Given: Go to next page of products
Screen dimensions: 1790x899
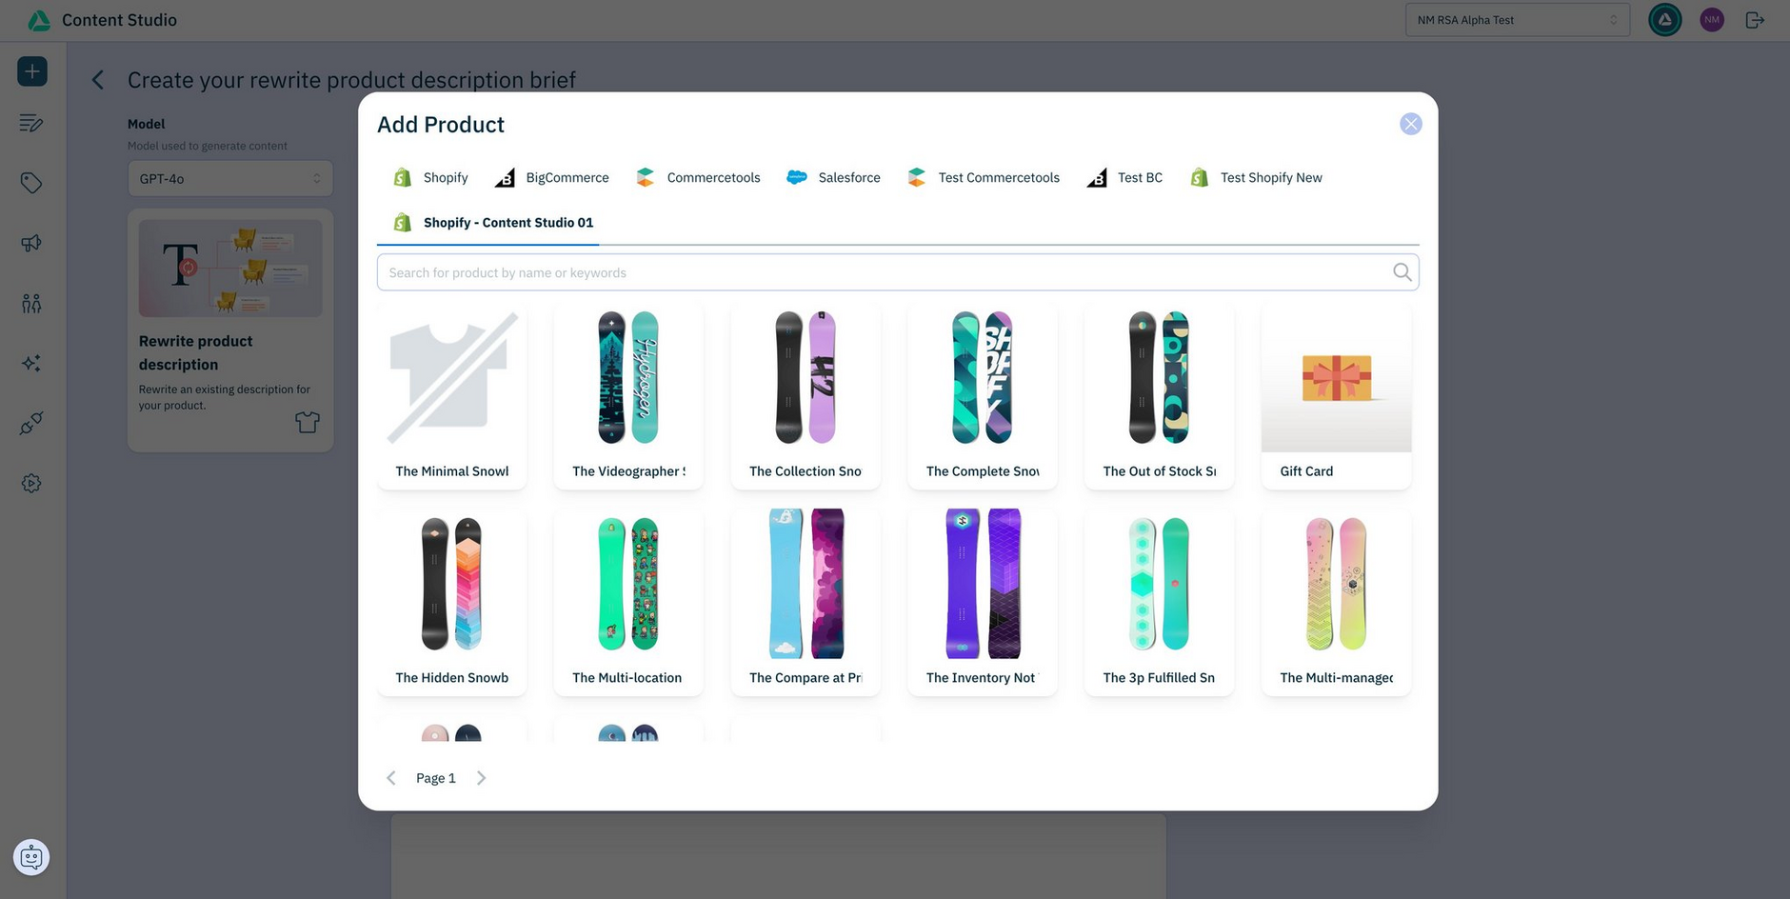Looking at the screenshot, I should [x=481, y=778].
